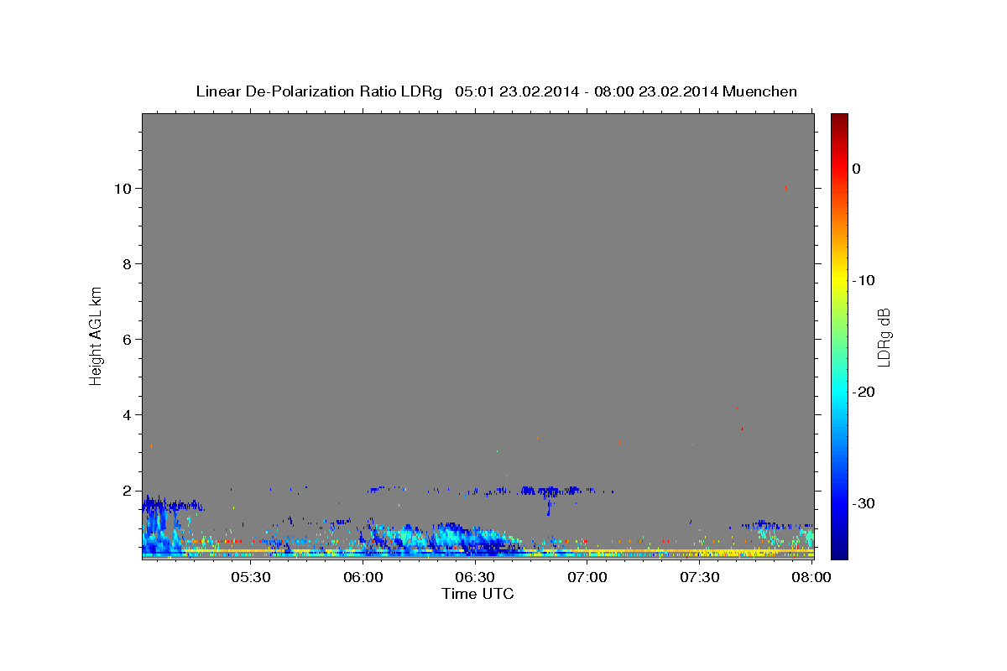Click the colorbar tick label 0
Image resolution: width=1007 pixels, height=671 pixels.
pos(857,169)
